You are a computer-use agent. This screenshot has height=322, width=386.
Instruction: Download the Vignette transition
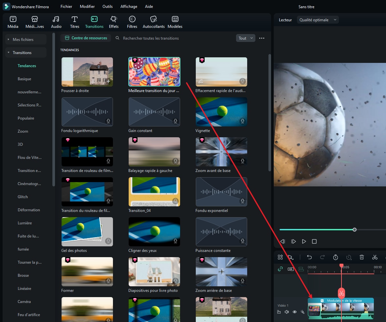243,121
